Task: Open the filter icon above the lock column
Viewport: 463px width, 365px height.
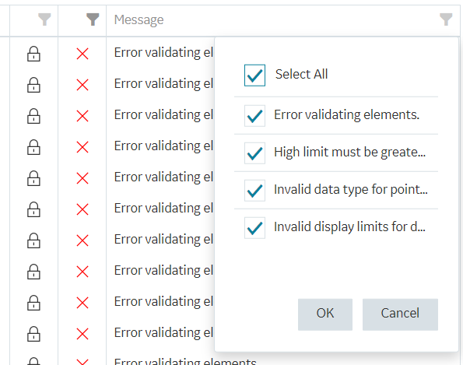Action: pyautogui.click(x=44, y=19)
